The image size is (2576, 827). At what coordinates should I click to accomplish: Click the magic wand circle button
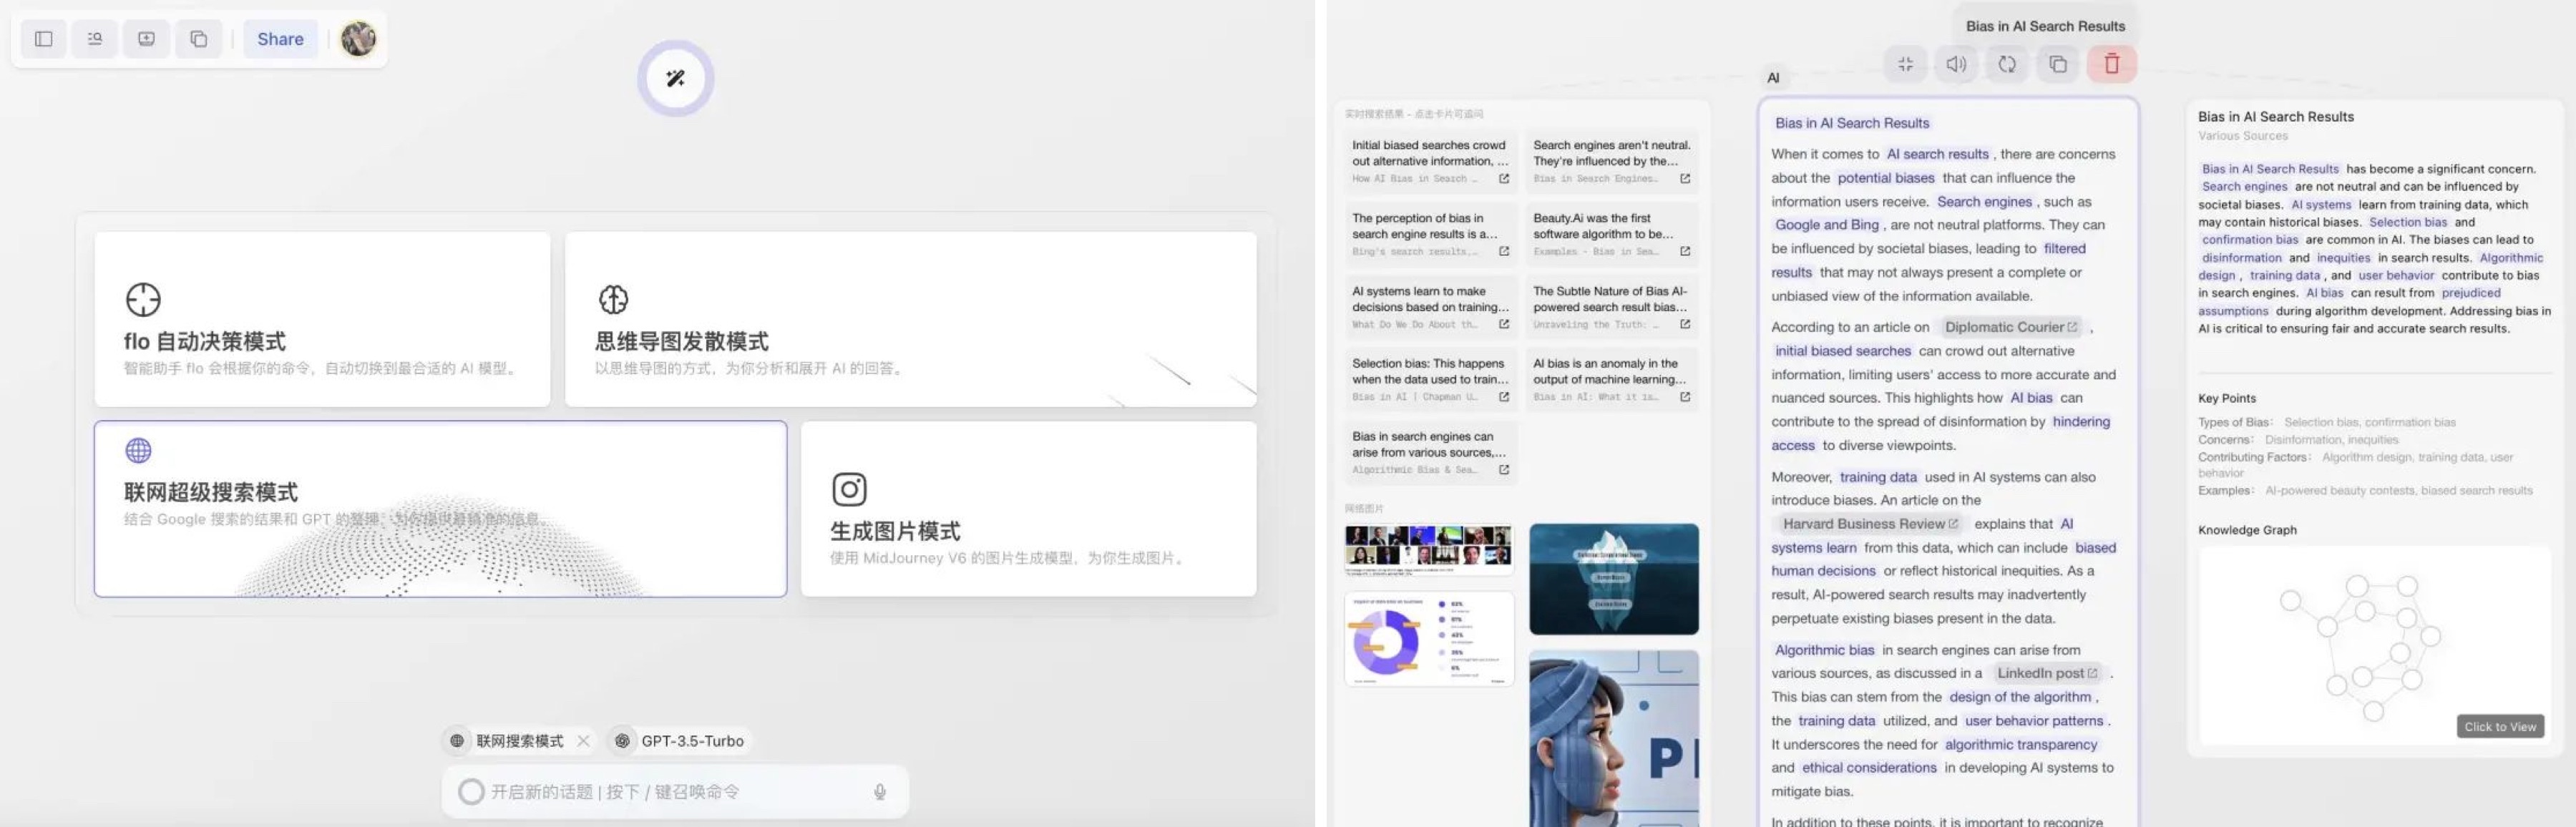click(675, 78)
